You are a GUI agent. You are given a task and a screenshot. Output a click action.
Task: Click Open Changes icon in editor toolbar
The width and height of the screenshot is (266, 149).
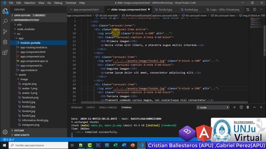point(248,10)
